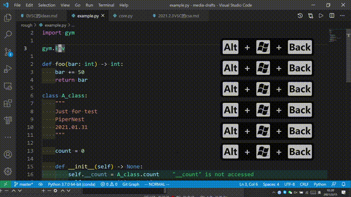Open the Windows taskbar clock
Screen dimensions: 351x197
[330, 192]
